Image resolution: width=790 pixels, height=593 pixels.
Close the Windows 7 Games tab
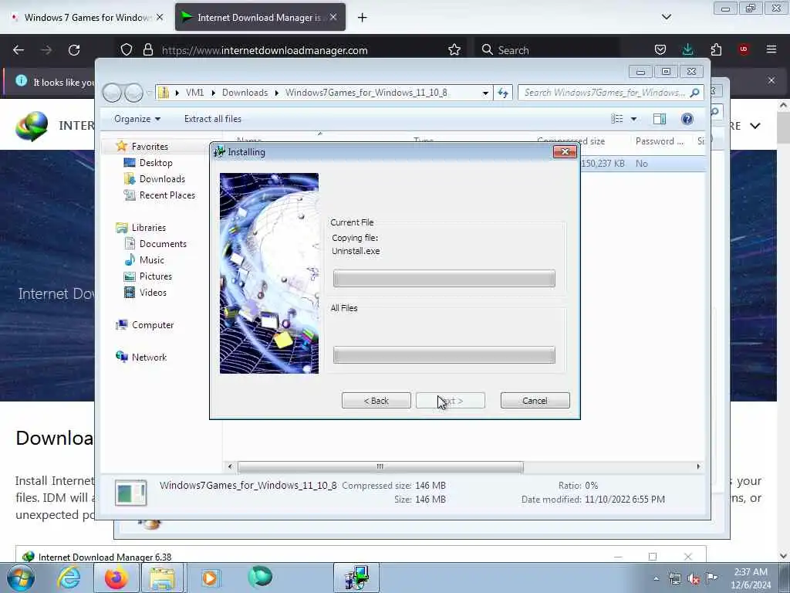pyautogui.click(x=160, y=17)
